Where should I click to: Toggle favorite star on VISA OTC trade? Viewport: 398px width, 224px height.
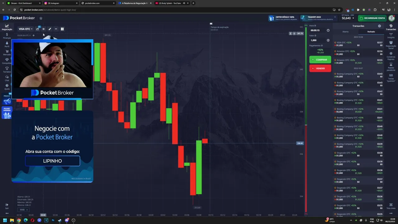click(x=335, y=43)
